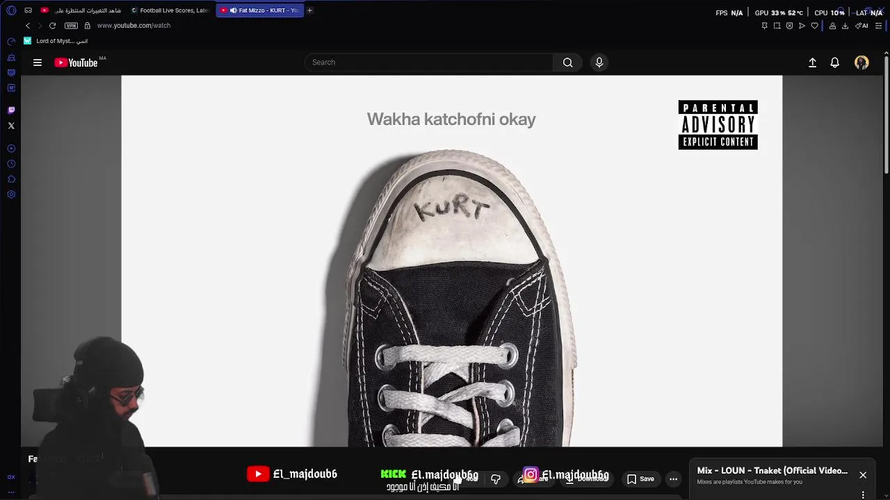Viewport: 890px width, 500px height.
Task: Click the YouTube Search input field
Action: point(428,62)
